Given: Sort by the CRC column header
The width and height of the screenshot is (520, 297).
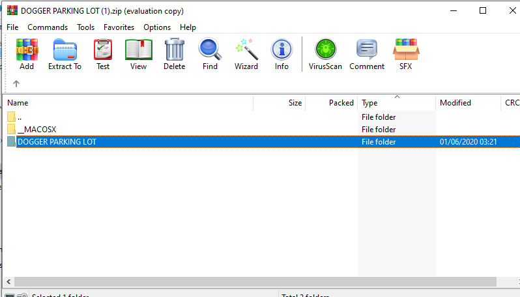Looking at the screenshot, I should (x=511, y=103).
